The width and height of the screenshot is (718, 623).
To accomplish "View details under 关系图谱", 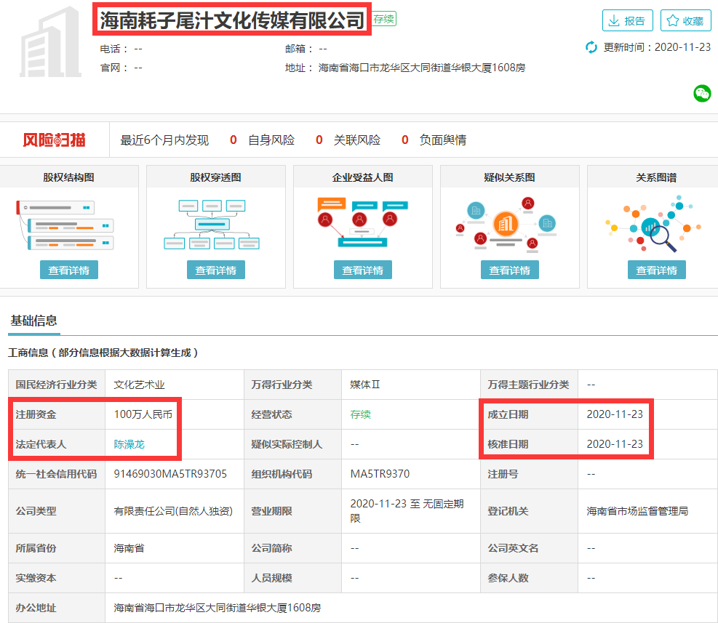I will point(656,270).
